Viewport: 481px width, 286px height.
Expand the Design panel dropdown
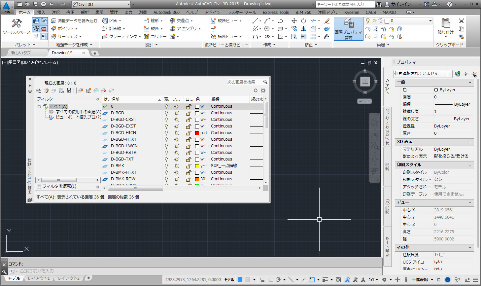click(x=152, y=45)
